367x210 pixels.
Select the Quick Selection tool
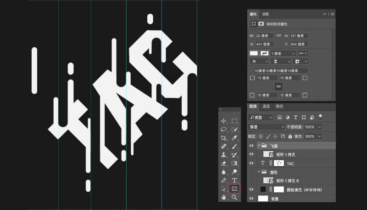[x=234, y=129]
